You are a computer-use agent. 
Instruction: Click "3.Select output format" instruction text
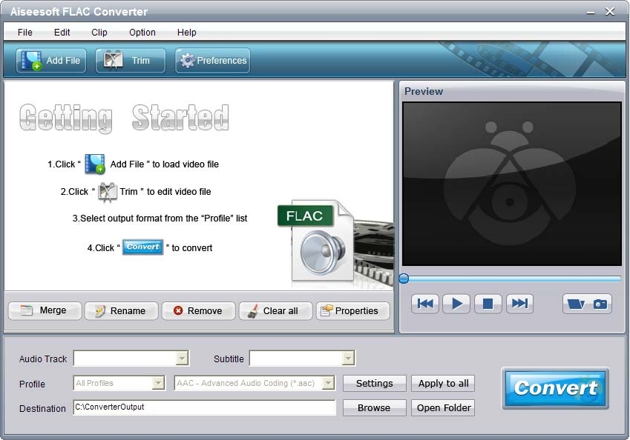click(x=160, y=219)
